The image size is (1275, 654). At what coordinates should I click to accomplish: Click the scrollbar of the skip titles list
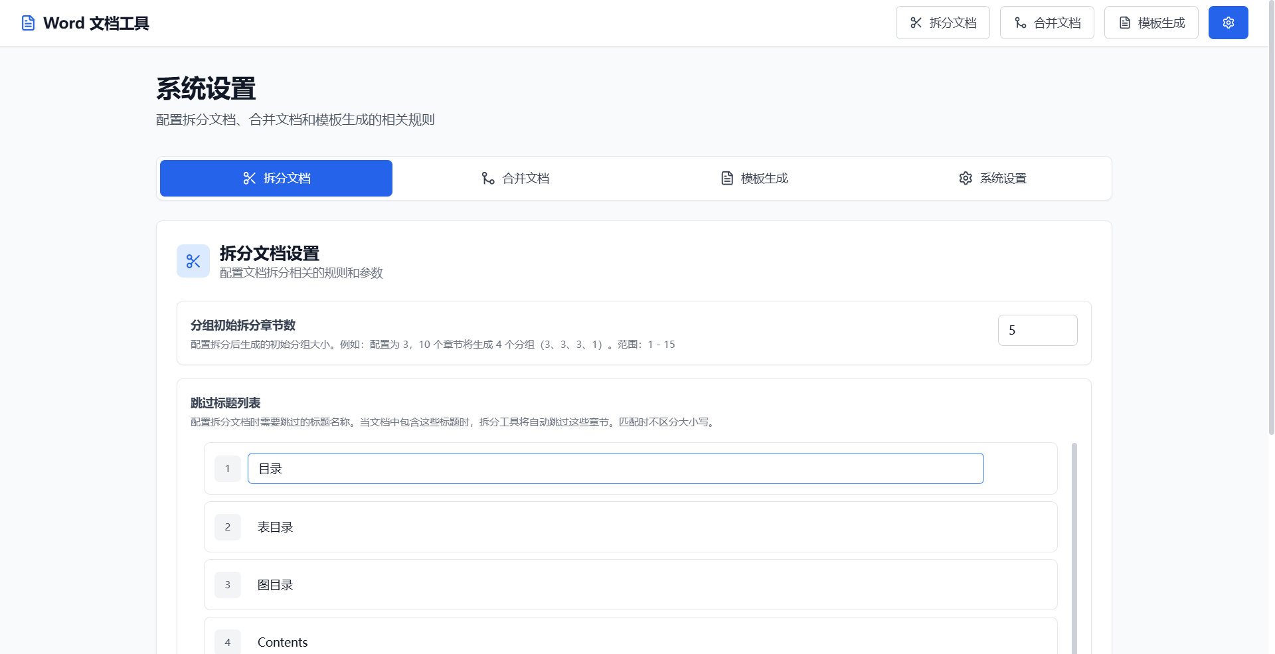tap(1074, 531)
